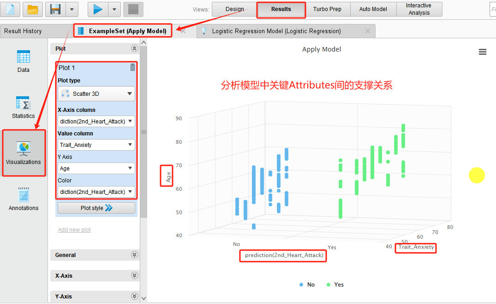The image size is (496, 304).
Task: Click the config panel scroll up arrow
Action: [143, 42]
